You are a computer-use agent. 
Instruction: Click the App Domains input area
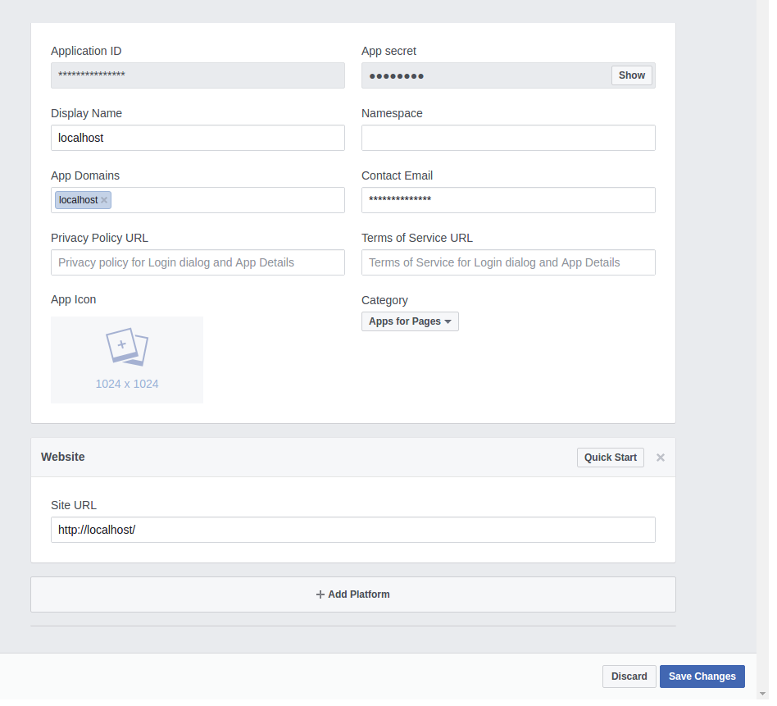pos(226,200)
